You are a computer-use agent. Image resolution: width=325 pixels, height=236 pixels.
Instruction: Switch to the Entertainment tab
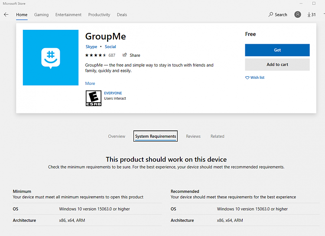pos(68,15)
